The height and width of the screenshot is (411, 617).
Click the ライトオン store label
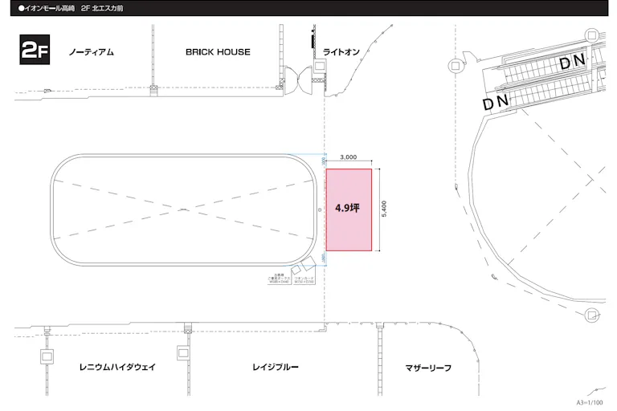pyautogui.click(x=341, y=52)
